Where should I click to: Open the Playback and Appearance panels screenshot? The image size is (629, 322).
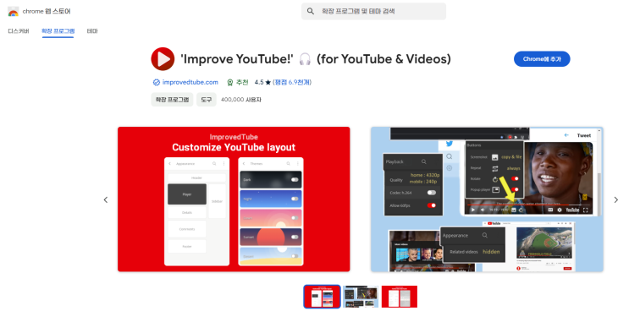(x=487, y=199)
